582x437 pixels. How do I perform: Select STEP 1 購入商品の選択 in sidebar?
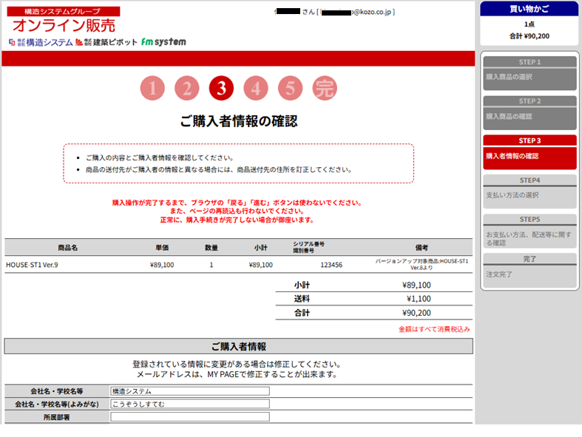529,73
